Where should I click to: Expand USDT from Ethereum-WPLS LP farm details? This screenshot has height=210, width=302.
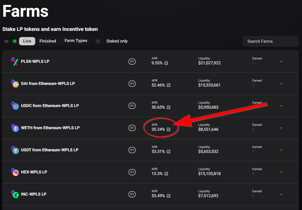click(x=281, y=150)
